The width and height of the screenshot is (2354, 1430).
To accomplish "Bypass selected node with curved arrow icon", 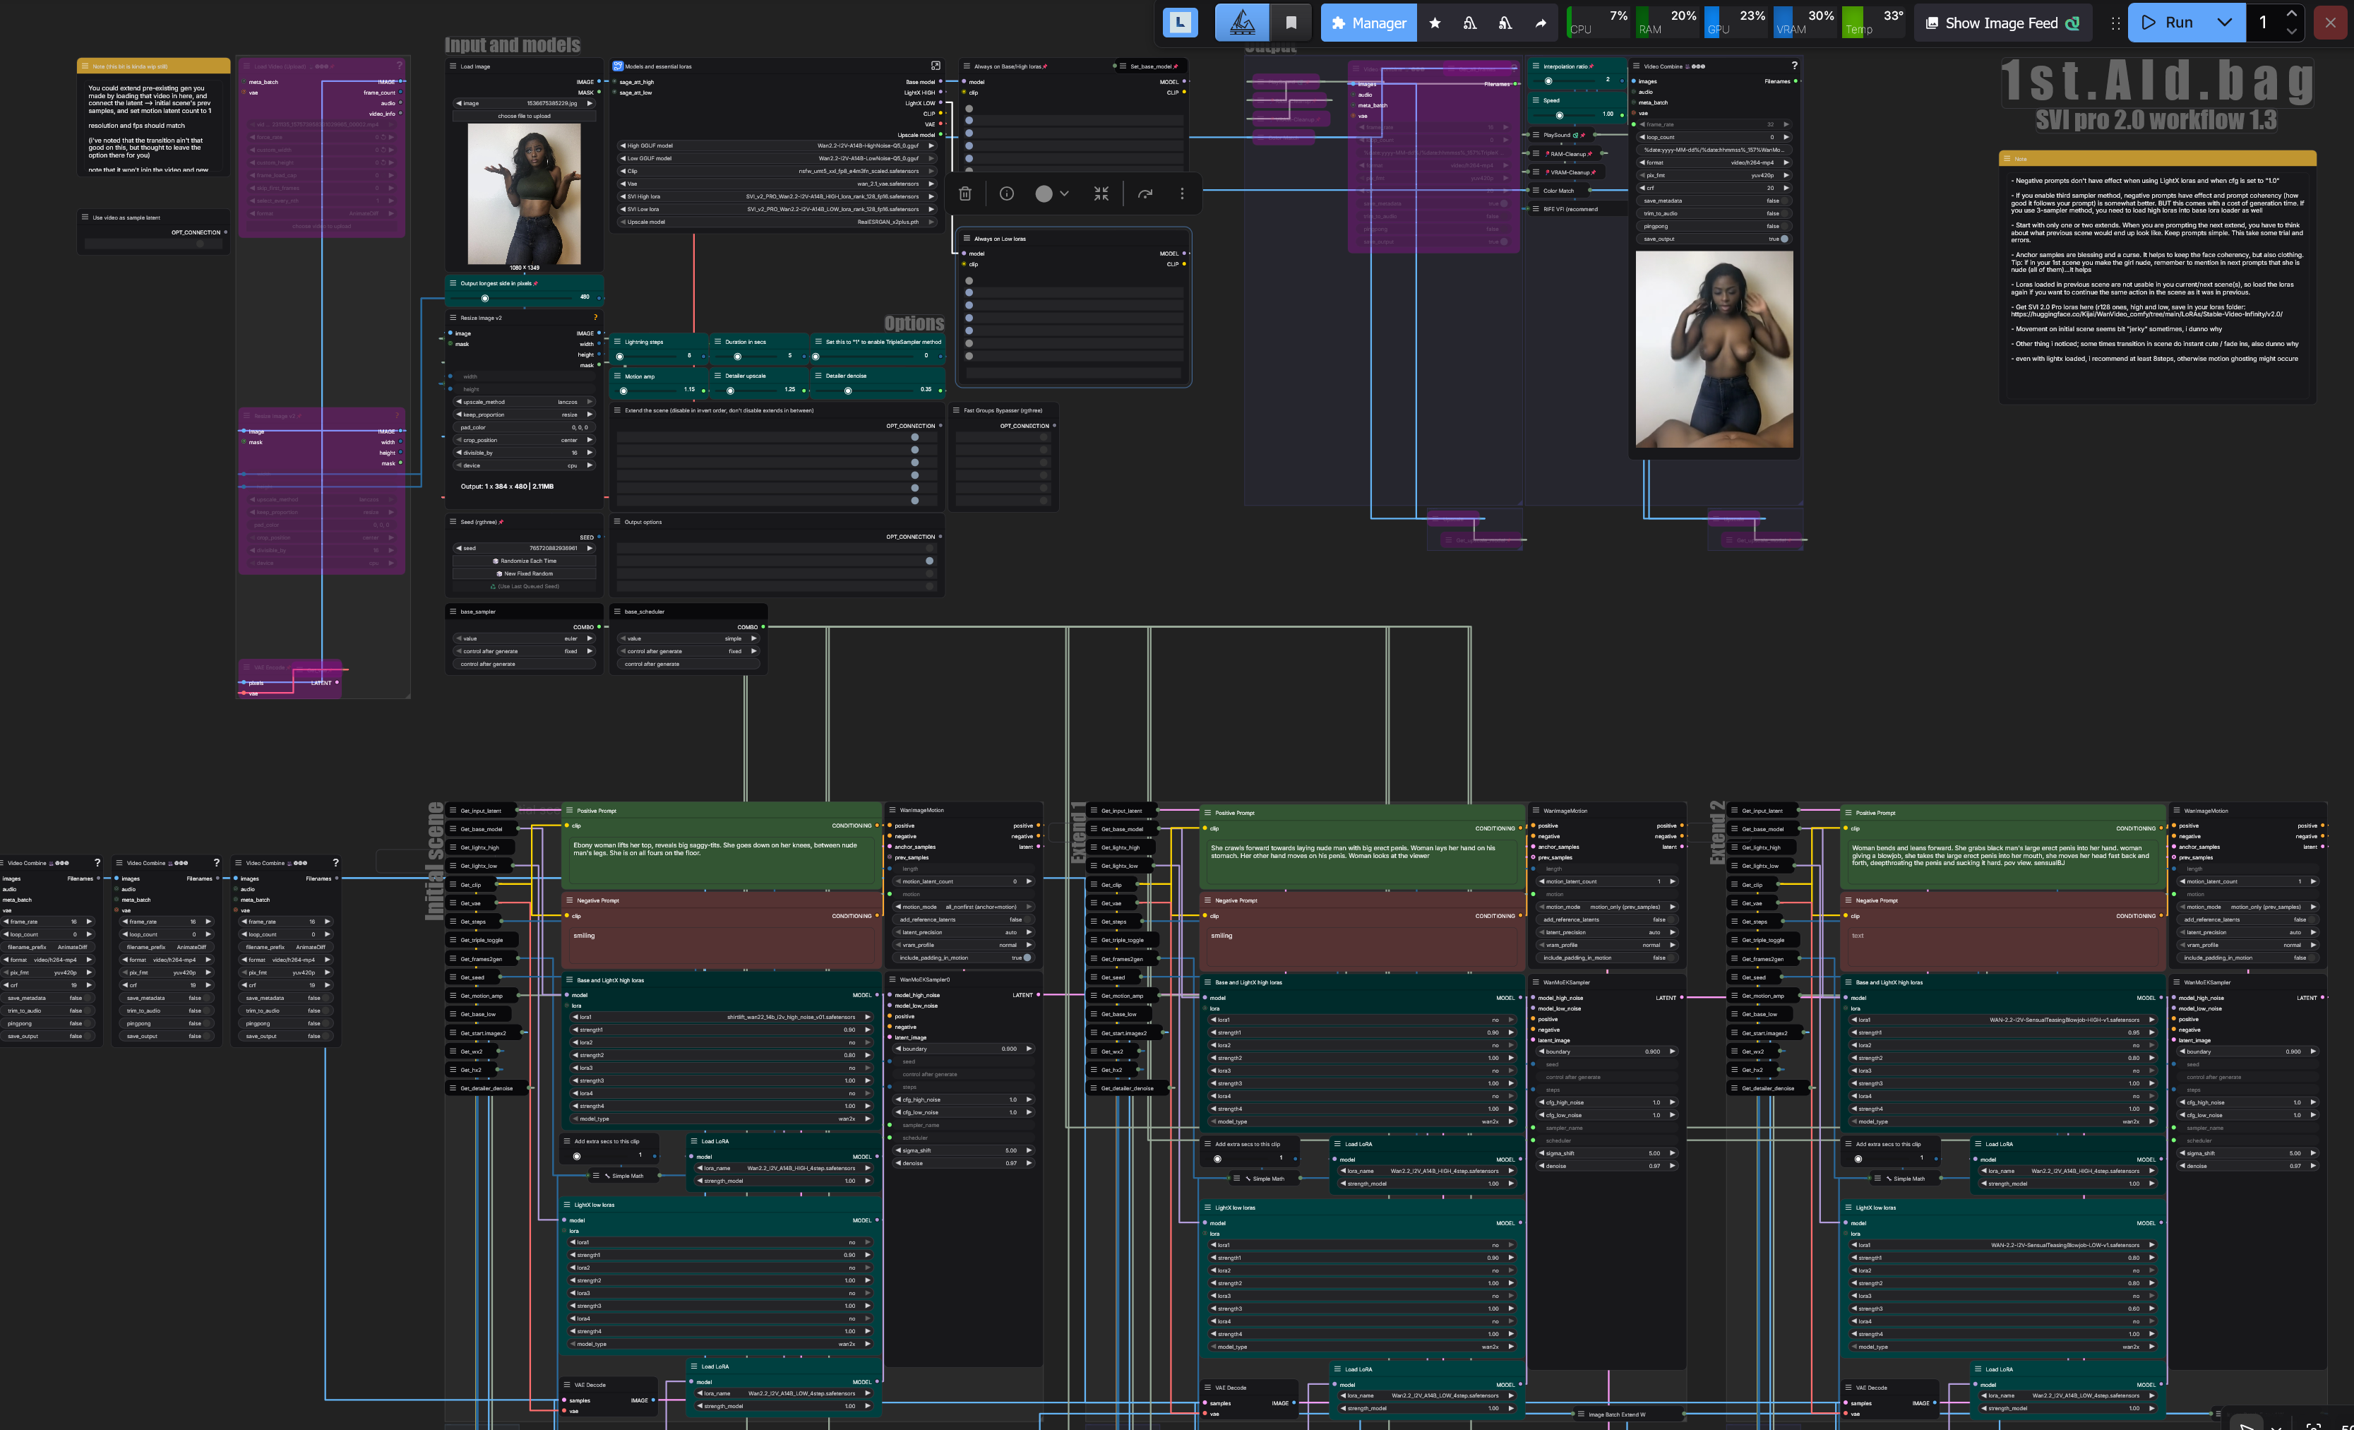I will coord(1145,194).
